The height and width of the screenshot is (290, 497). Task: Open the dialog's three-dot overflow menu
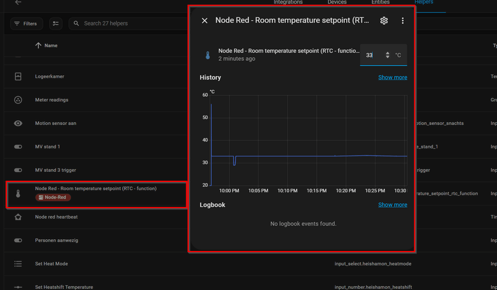tap(403, 20)
